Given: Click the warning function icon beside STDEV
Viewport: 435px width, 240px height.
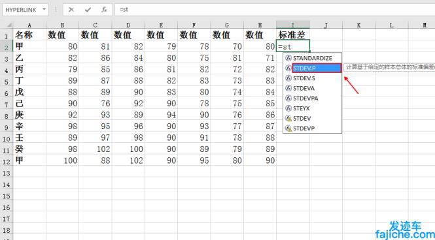Looking at the screenshot, I should [x=288, y=118].
